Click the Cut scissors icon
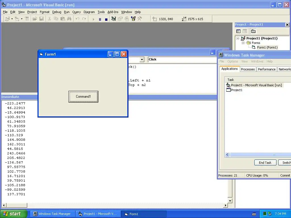The width and height of the screenshot is (291, 218). (x=49, y=19)
